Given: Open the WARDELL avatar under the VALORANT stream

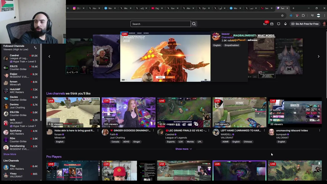Looking at the screenshot, I should (216, 132).
